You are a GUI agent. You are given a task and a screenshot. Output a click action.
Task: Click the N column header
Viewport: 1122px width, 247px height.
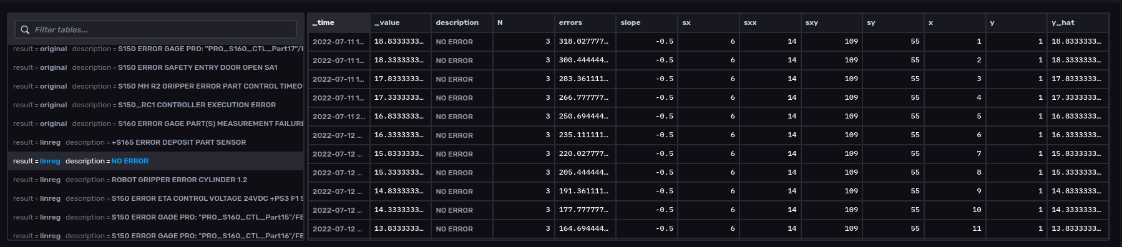(x=524, y=23)
